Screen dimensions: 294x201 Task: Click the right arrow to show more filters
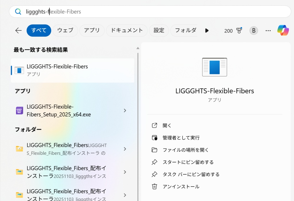207,30
